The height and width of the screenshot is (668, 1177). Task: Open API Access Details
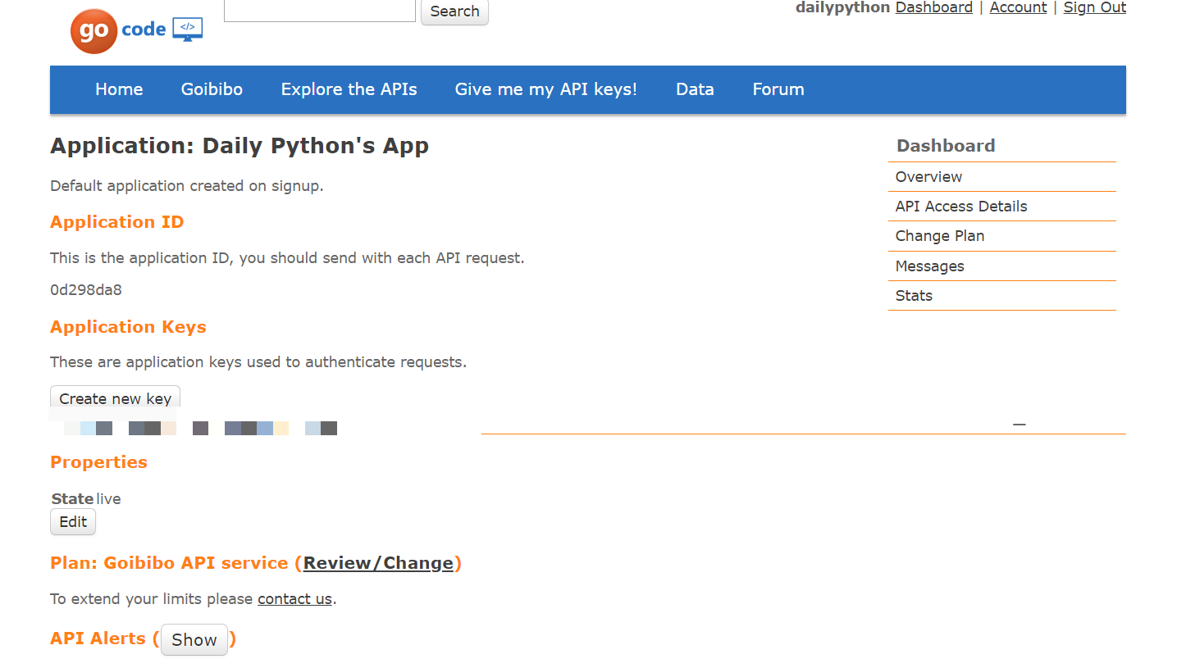(960, 206)
